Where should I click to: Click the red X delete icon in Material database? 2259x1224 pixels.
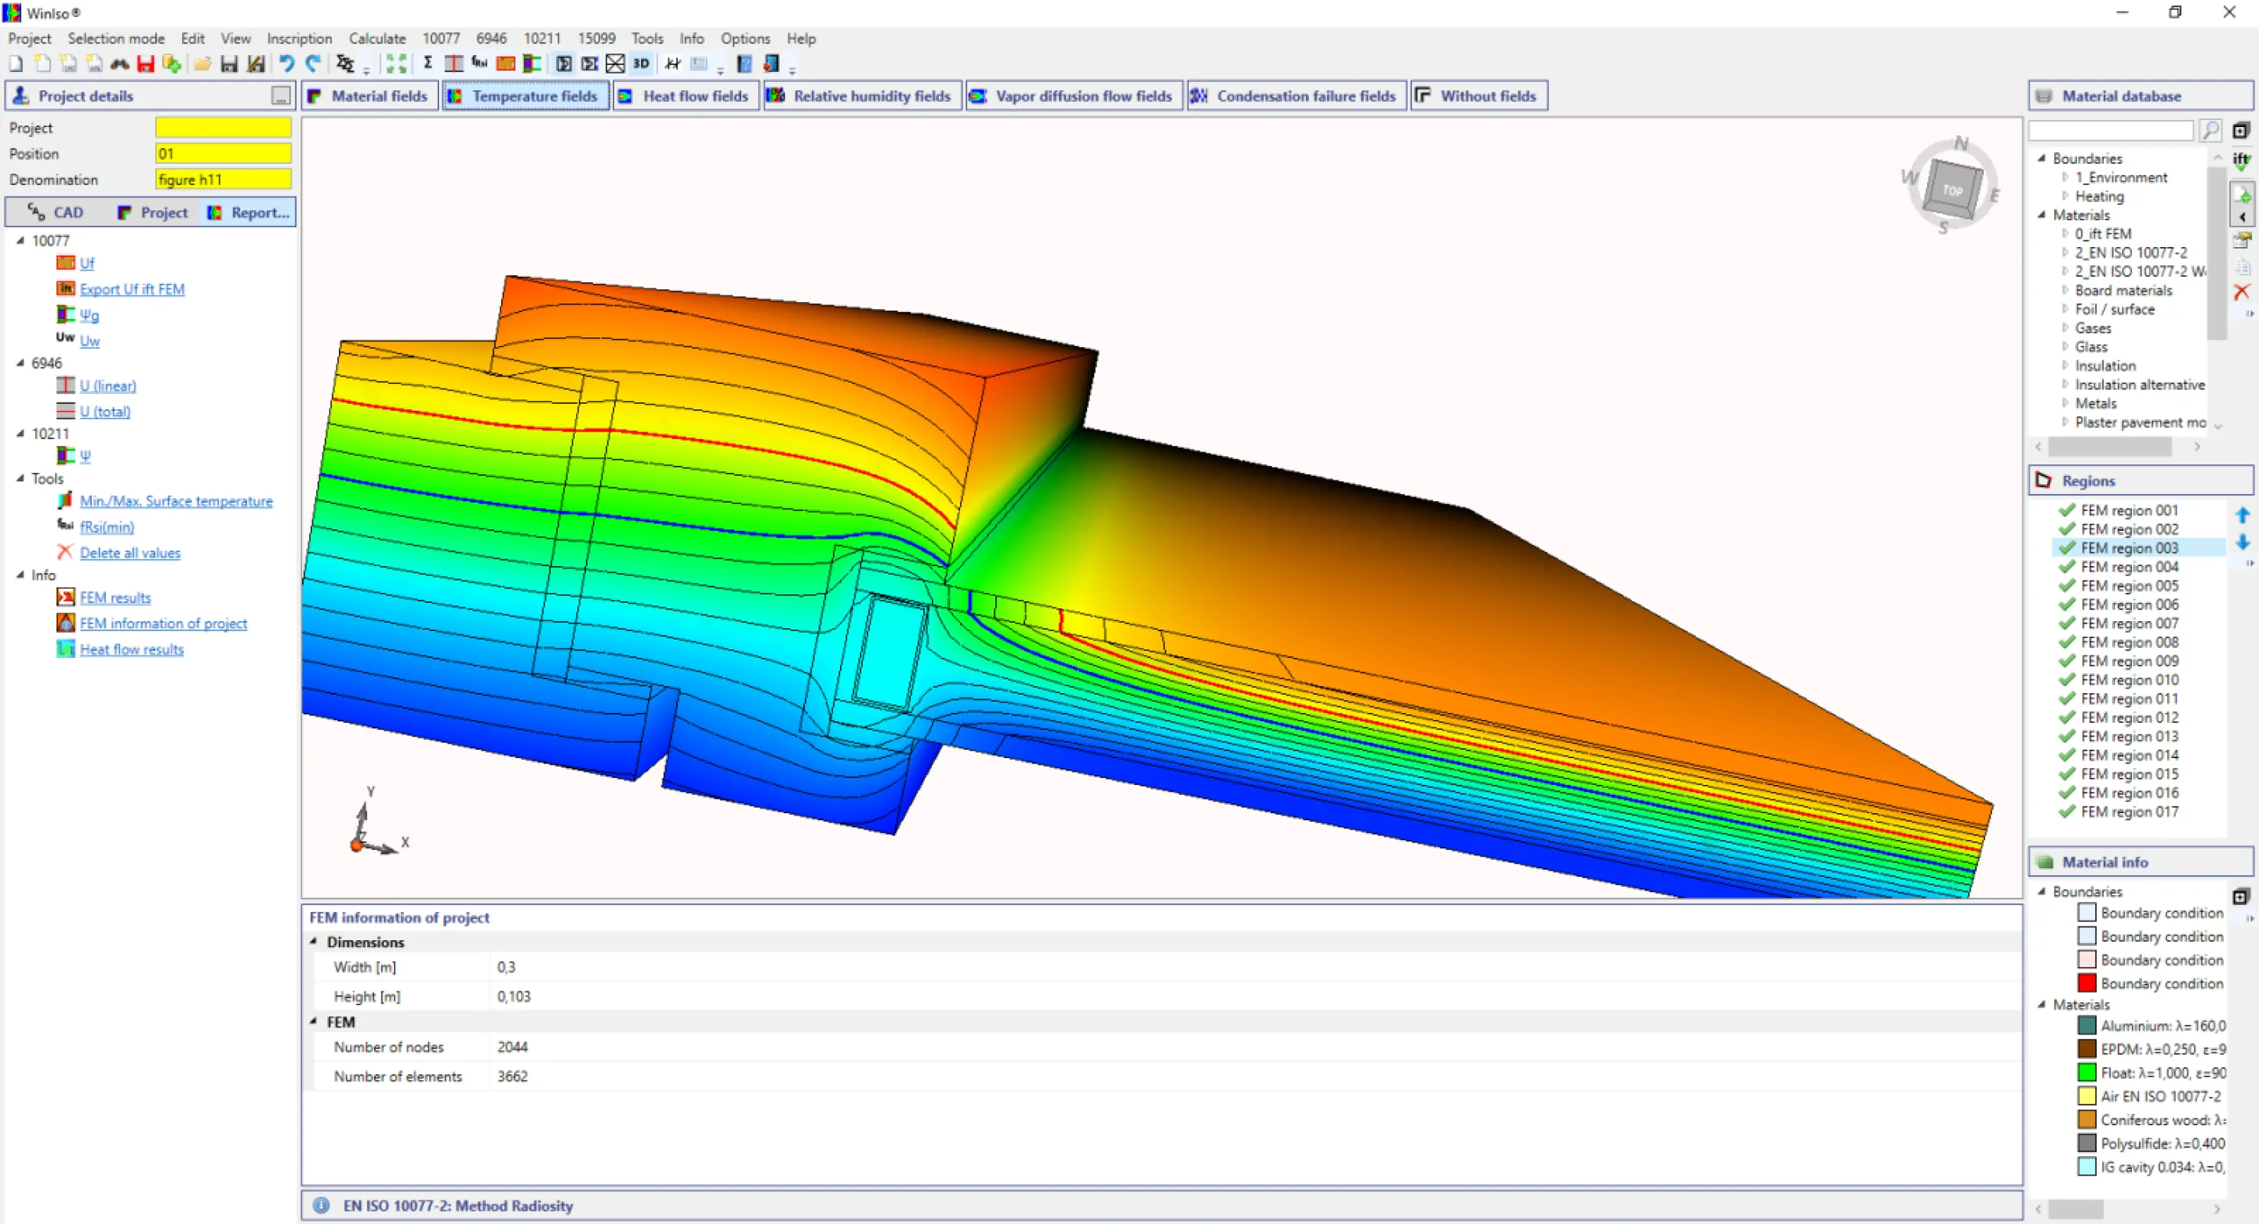(x=2242, y=291)
